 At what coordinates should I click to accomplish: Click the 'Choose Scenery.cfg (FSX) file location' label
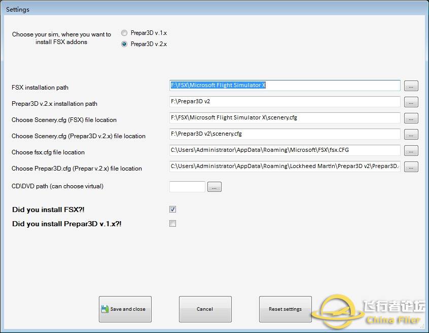click(64, 120)
